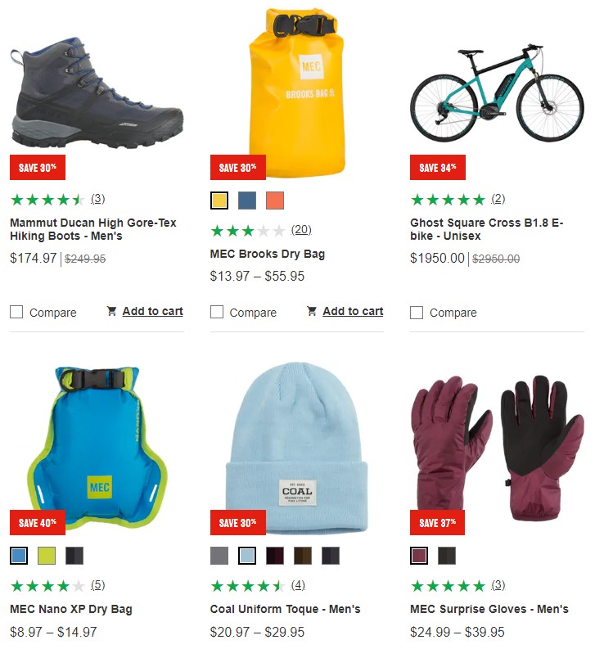
Task: View the 3 reviews for Mammut boots
Action: [97, 199]
